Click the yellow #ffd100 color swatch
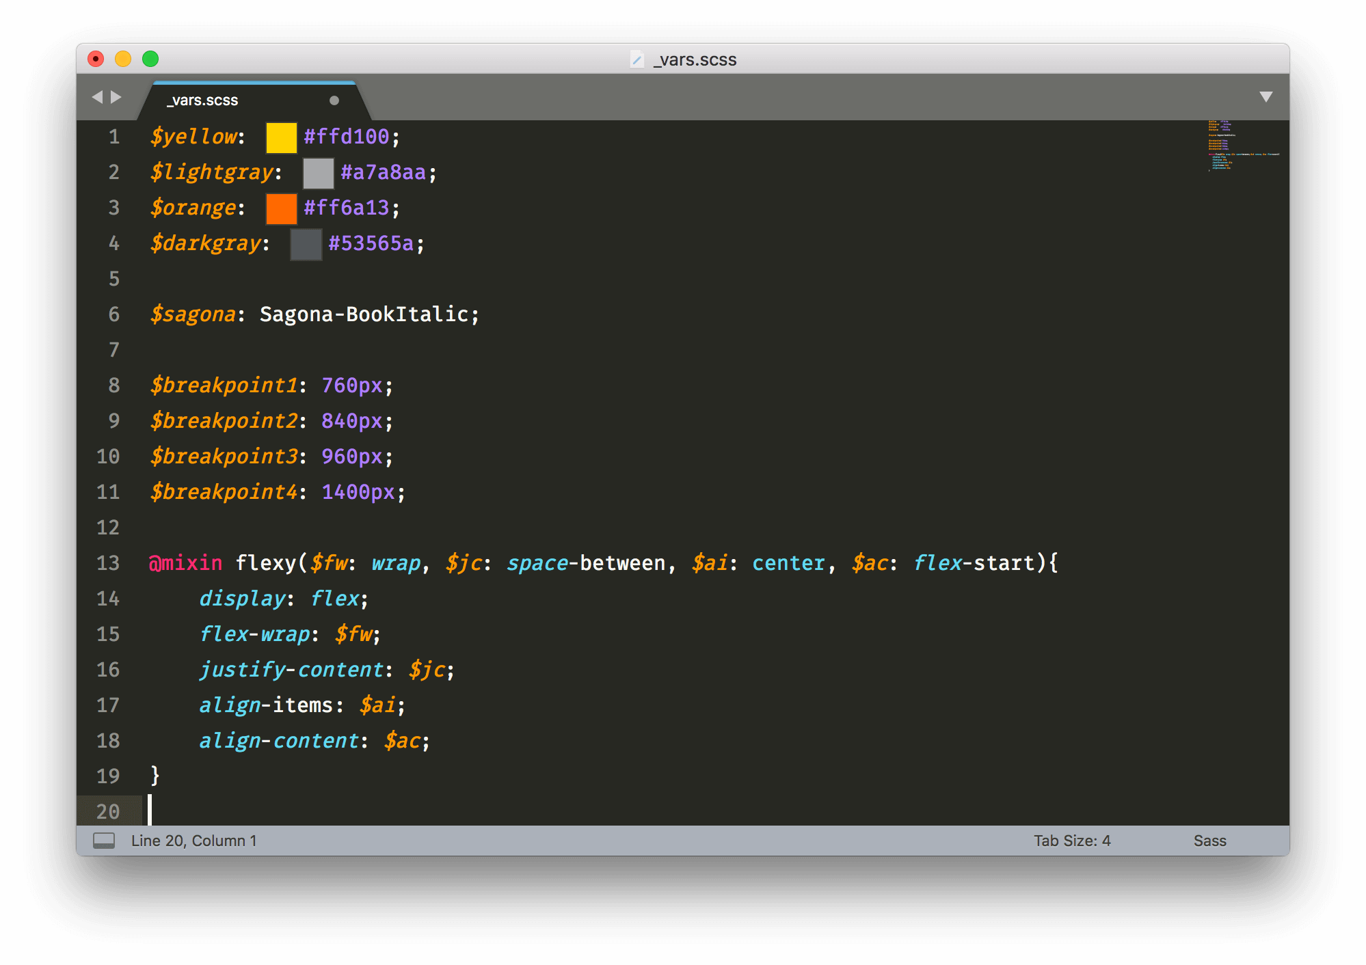 pos(281,137)
